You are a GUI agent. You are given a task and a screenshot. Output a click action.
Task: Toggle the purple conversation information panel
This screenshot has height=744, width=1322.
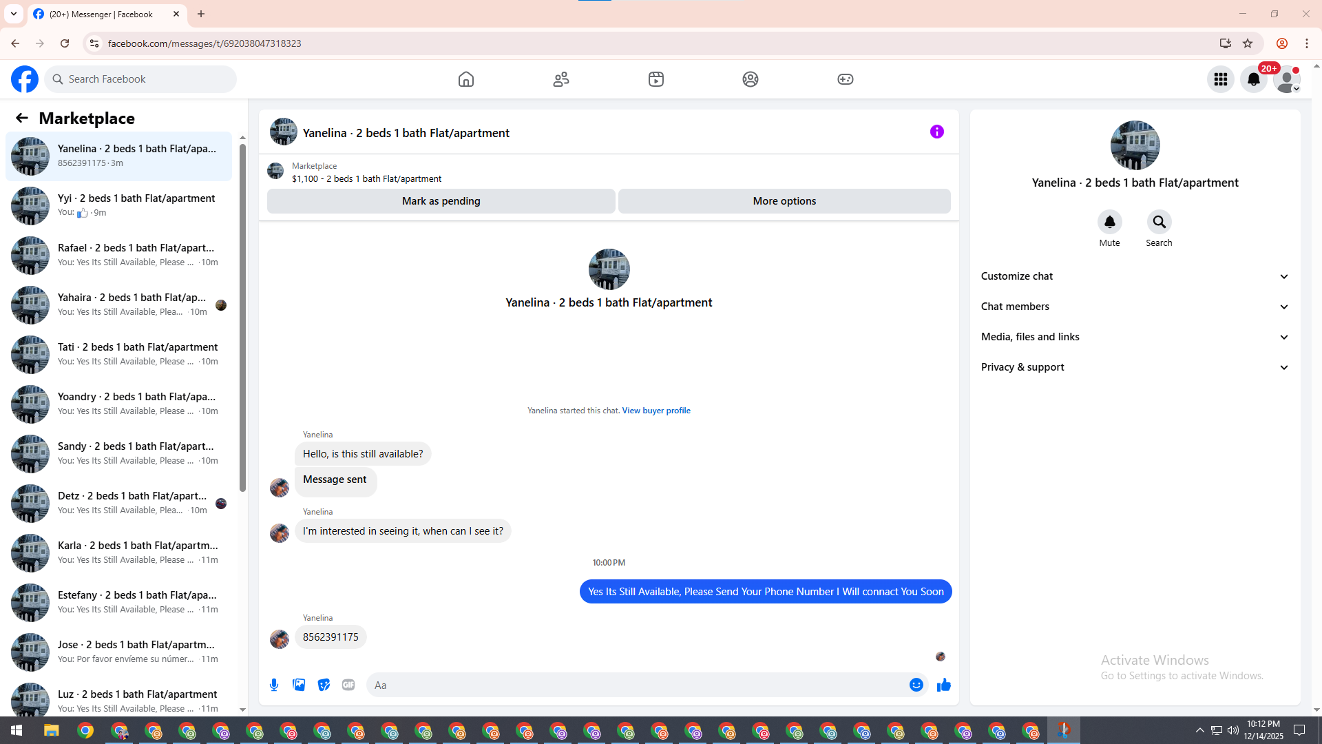(x=936, y=132)
